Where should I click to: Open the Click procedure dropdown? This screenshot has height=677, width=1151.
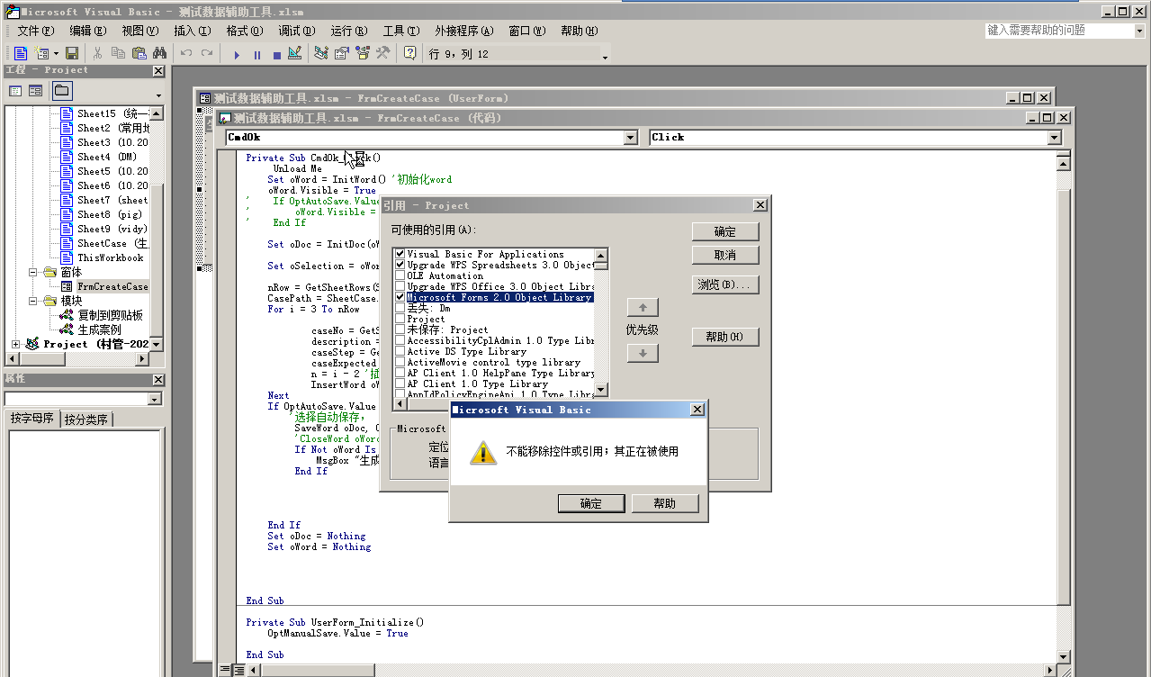[1053, 137]
